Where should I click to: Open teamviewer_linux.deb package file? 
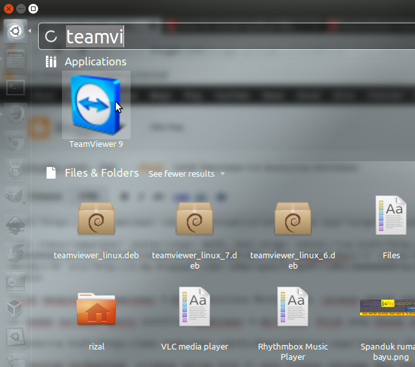coord(96,219)
